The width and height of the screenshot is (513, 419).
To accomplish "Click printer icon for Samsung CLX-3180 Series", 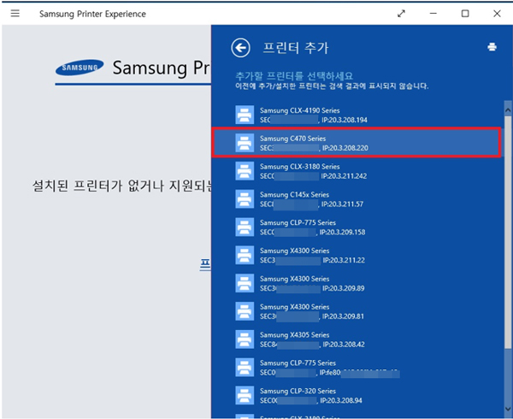I will tap(245, 171).
